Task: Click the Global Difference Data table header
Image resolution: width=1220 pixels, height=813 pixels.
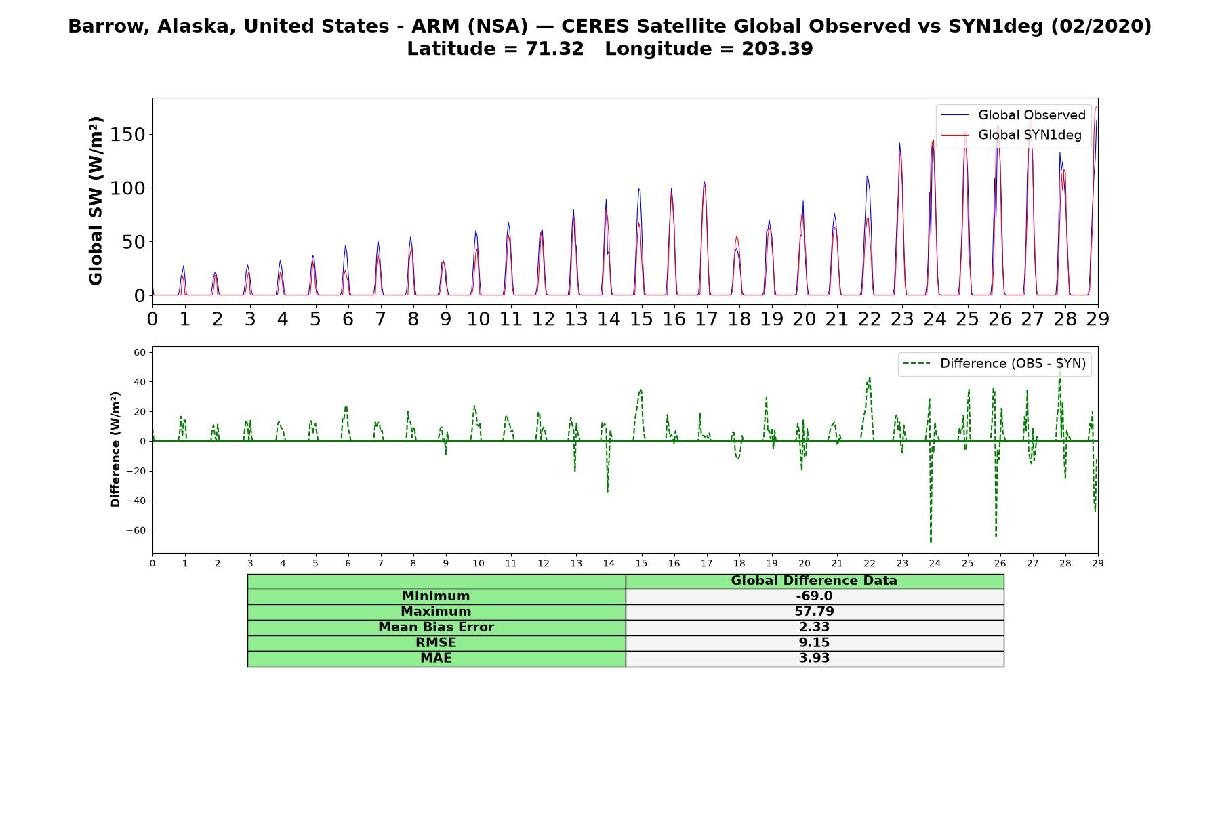Action: coord(814,581)
